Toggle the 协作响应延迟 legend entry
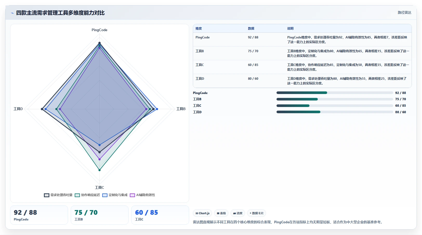 (87, 195)
